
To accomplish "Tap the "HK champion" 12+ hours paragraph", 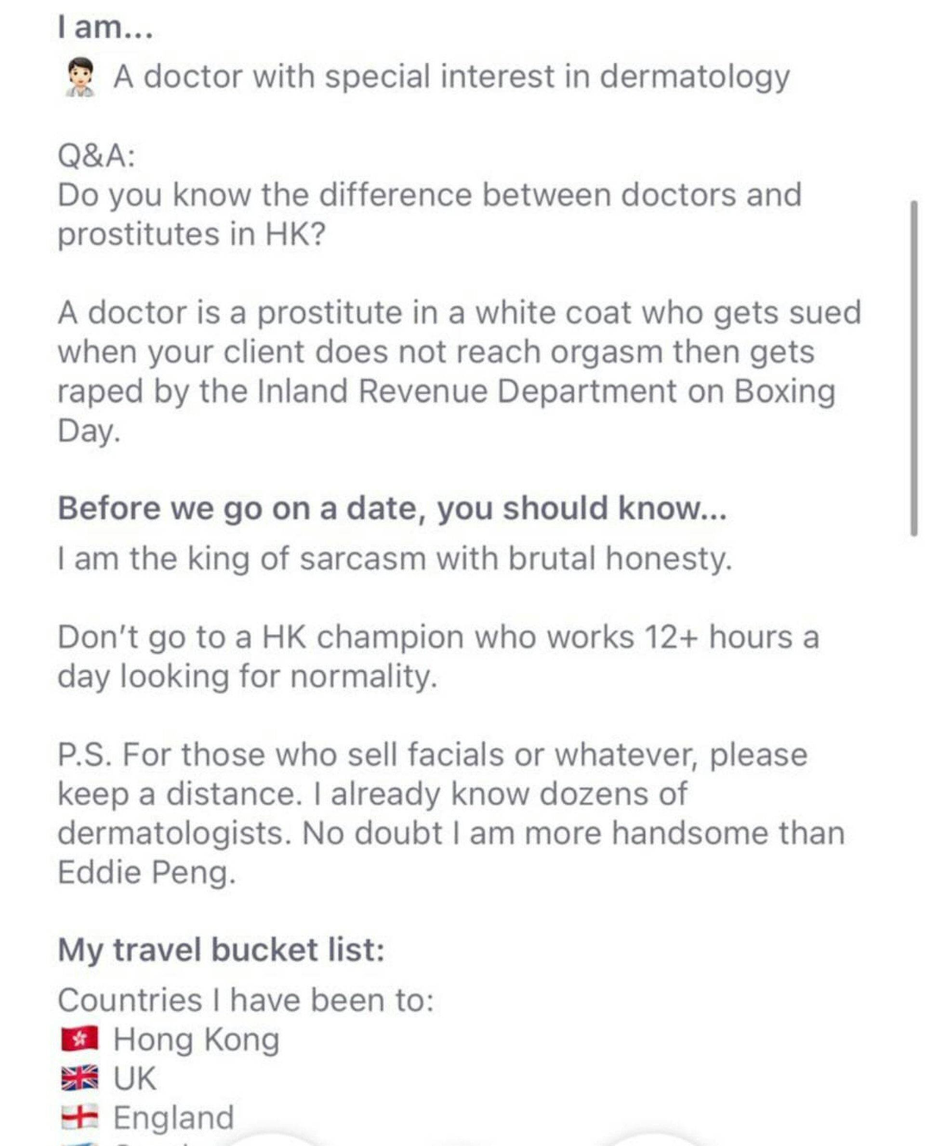I will pos(437,656).
